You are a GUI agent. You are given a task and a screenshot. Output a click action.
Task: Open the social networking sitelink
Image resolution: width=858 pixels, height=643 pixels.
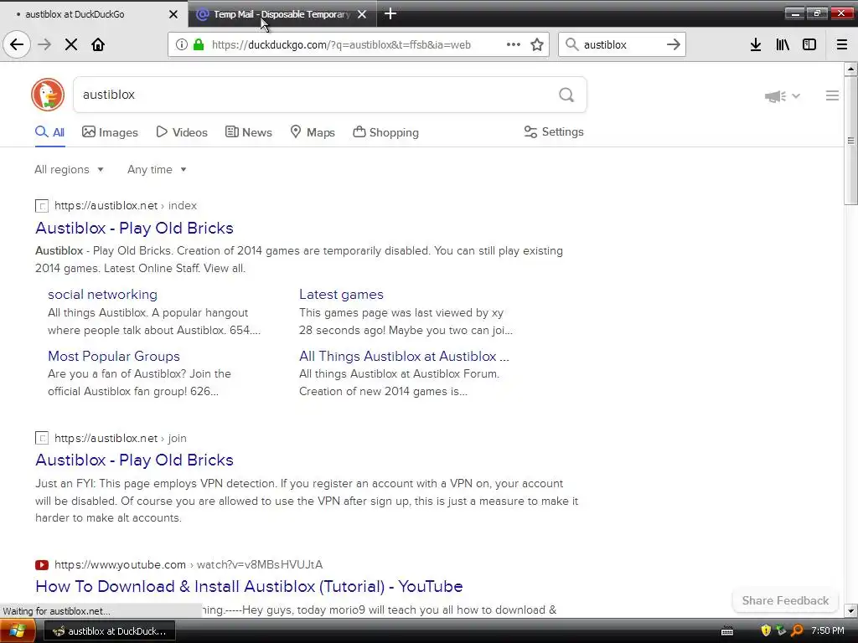click(102, 294)
